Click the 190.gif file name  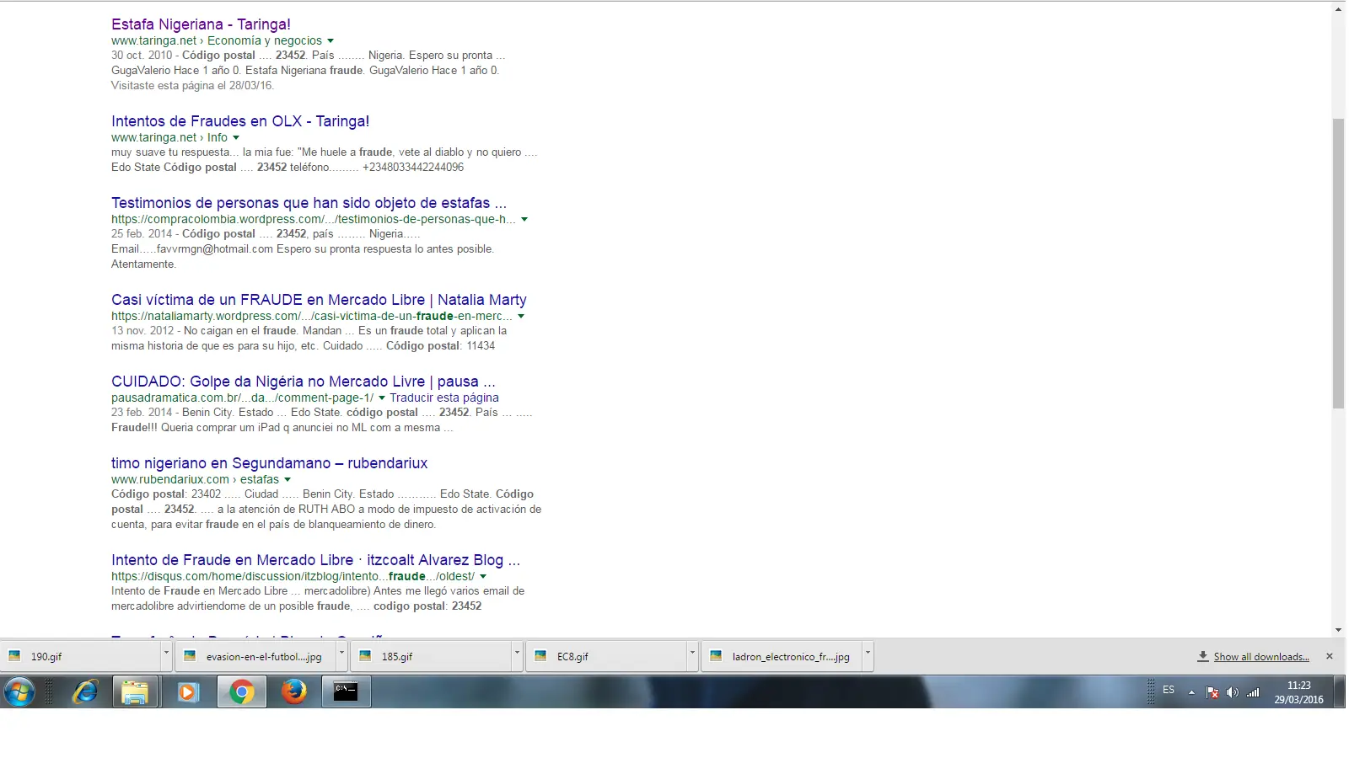point(46,657)
